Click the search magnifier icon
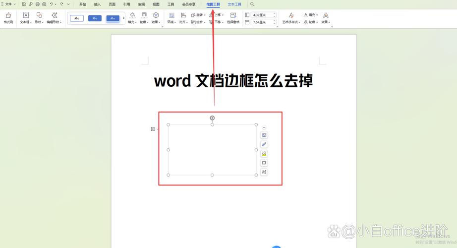Viewport: 457px width, 248px height. click(252, 4)
